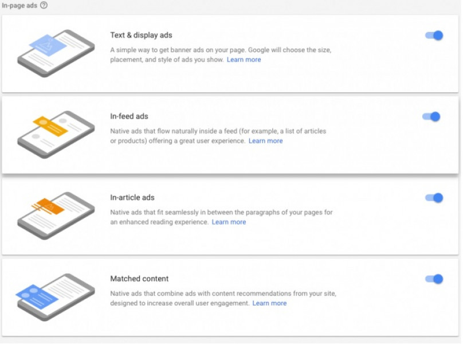Click the Matched content phone illustration

[x=55, y=297]
